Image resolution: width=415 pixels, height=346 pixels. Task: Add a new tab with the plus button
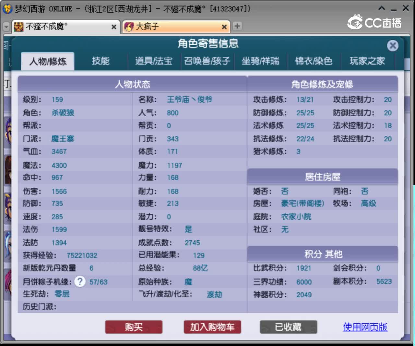tap(237, 26)
